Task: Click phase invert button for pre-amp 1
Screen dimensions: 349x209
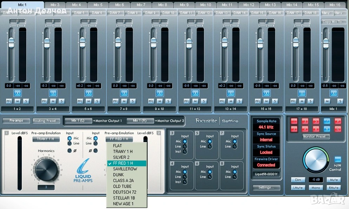Action: [x=70, y=151]
